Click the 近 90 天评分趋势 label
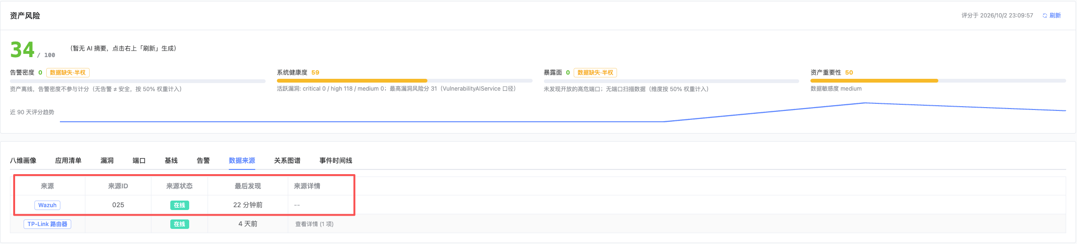 (x=32, y=112)
